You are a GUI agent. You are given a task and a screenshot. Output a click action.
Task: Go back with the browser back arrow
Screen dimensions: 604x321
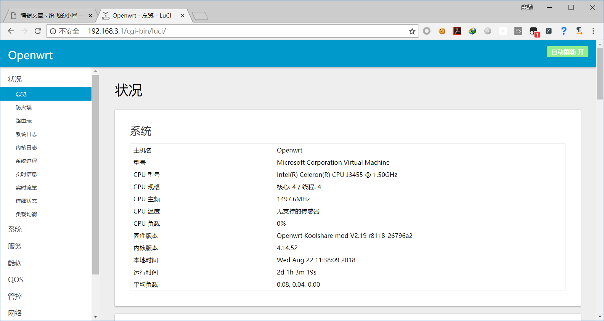click(x=11, y=31)
